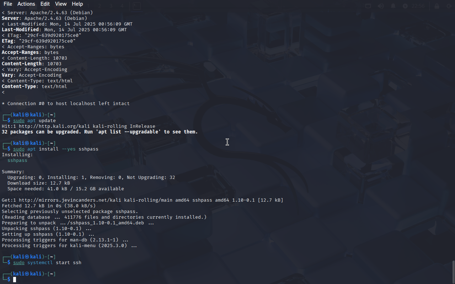
Task: Click the 'sudo systemctl start ssh' command line
Action: (x=47, y=263)
